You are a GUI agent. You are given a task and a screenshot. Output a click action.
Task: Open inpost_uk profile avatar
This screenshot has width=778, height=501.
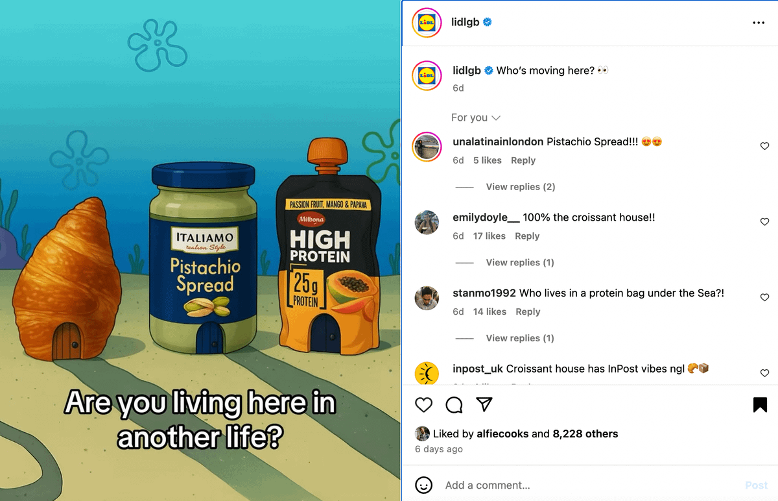point(427,373)
